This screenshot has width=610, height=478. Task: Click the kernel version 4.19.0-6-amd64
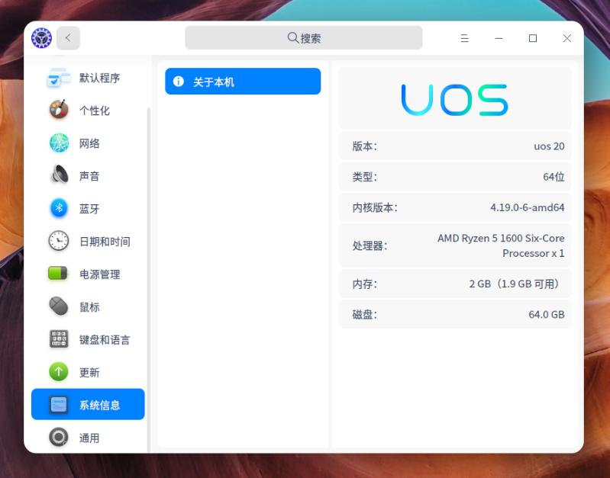point(527,207)
